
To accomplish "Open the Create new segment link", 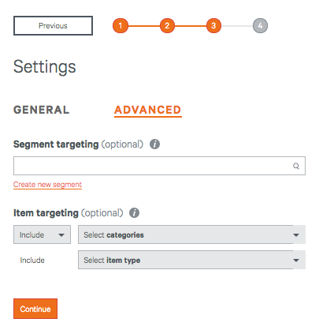I will (x=47, y=185).
